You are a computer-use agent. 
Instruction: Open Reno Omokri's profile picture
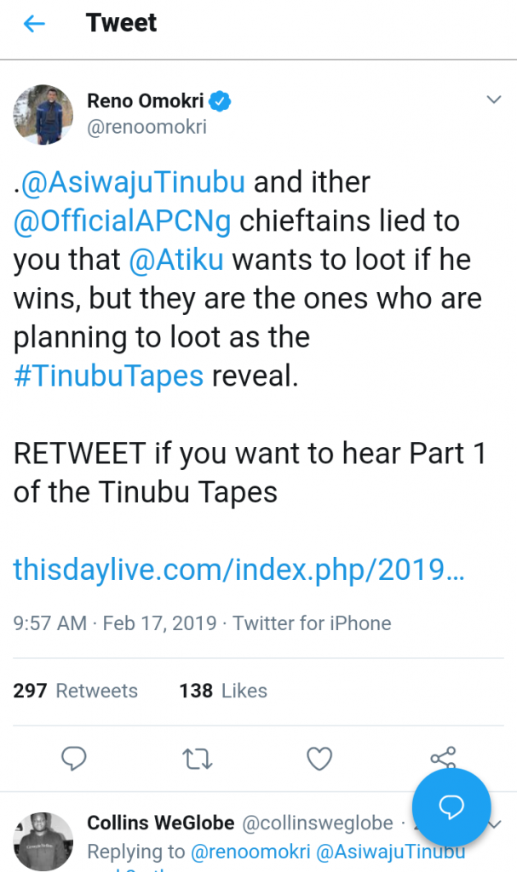pos(43,115)
